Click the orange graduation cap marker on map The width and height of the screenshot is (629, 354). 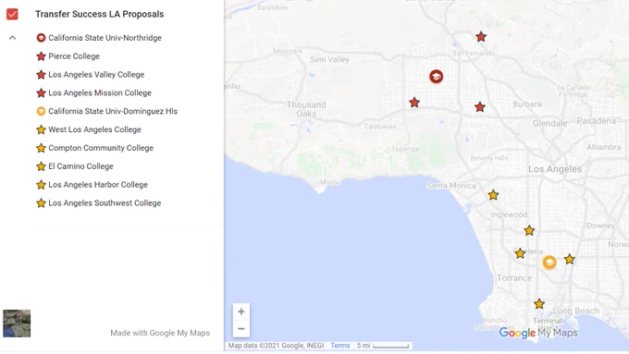(549, 262)
